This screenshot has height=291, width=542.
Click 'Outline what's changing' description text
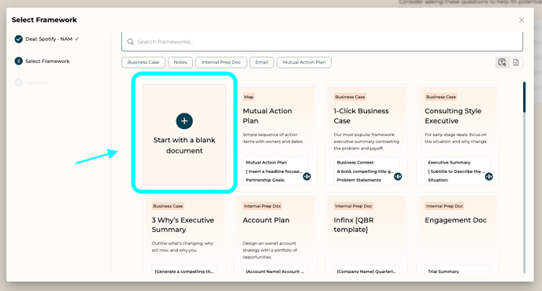tap(183, 247)
